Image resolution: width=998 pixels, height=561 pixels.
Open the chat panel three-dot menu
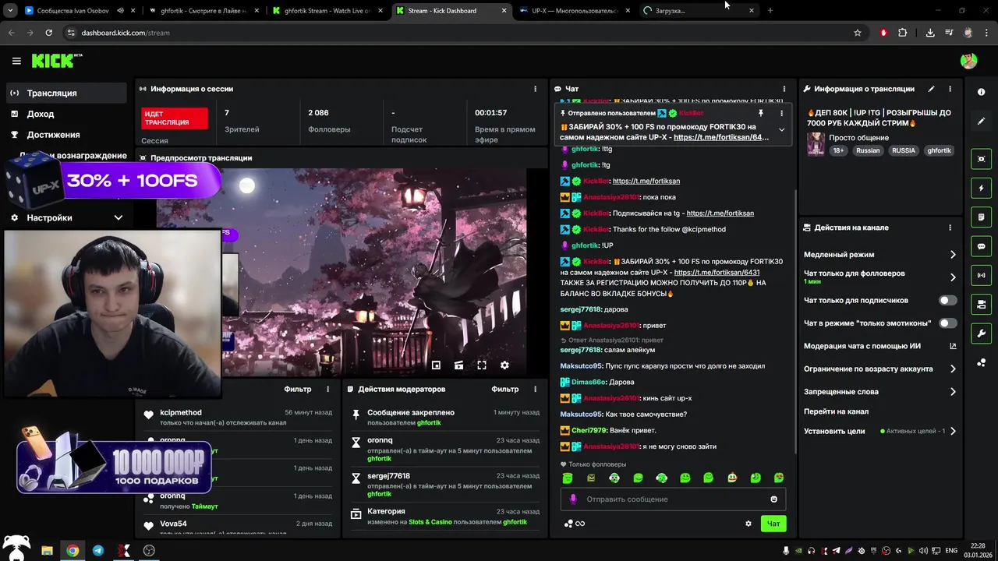pos(784,89)
